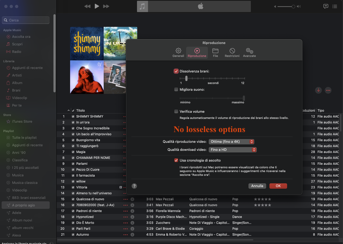Viewport: 343px width, 244px height.
Task: Click the Play button in the toolbar
Action: click(x=97, y=6)
